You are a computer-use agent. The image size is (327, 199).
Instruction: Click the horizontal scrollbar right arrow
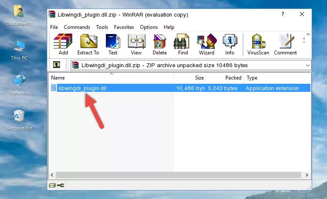[307, 175]
